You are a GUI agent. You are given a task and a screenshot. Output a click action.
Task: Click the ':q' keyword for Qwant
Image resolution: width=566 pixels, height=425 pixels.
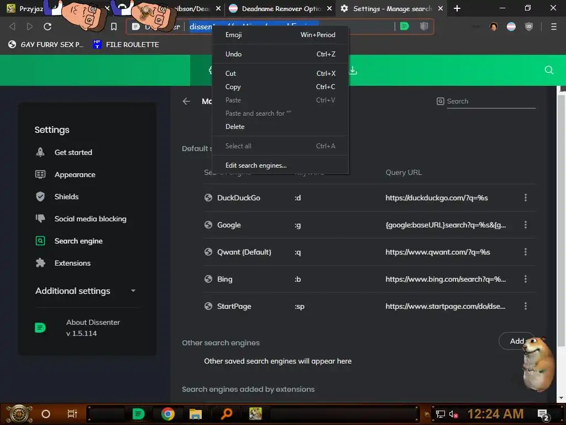point(297,252)
